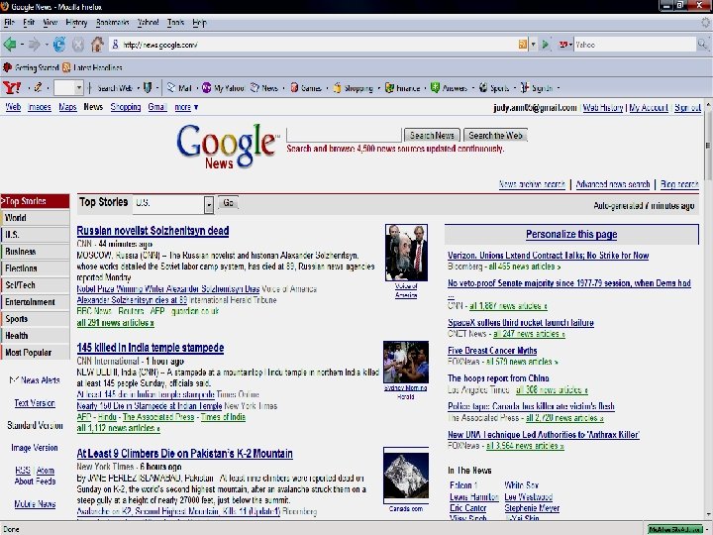This screenshot has height=535, width=713.
Task: Open Answers on the Yahoo toolbar
Action: 449,88
